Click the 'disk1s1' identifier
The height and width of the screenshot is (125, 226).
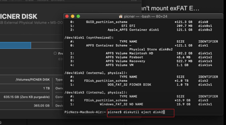pos(205,53)
